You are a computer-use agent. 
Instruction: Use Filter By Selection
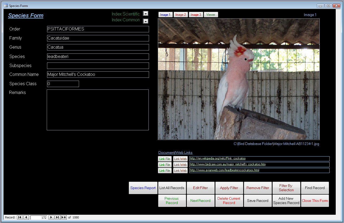pyautogui.click(x=286, y=188)
